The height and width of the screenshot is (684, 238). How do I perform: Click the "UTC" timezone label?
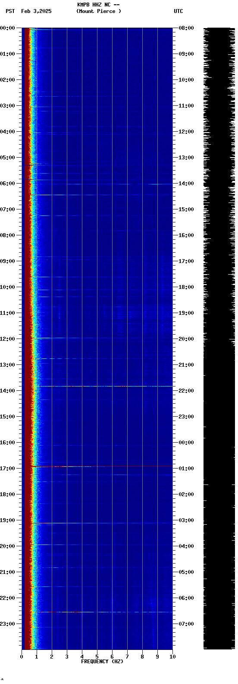(178, 11)
